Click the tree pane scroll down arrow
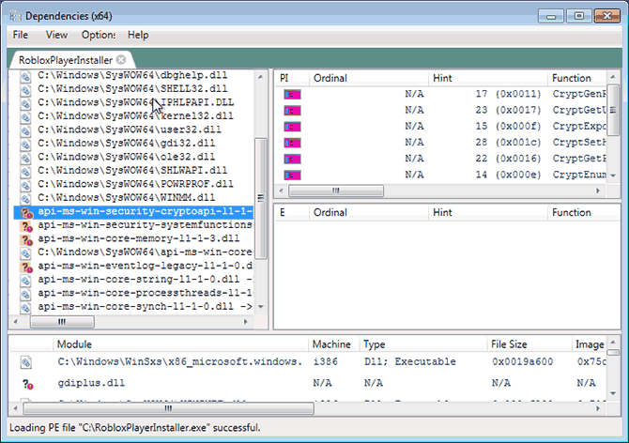Viewport: 629px width, 443px height. click(261, 307)
